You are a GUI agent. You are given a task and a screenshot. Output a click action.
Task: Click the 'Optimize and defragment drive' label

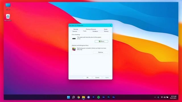tap(80, 45)
